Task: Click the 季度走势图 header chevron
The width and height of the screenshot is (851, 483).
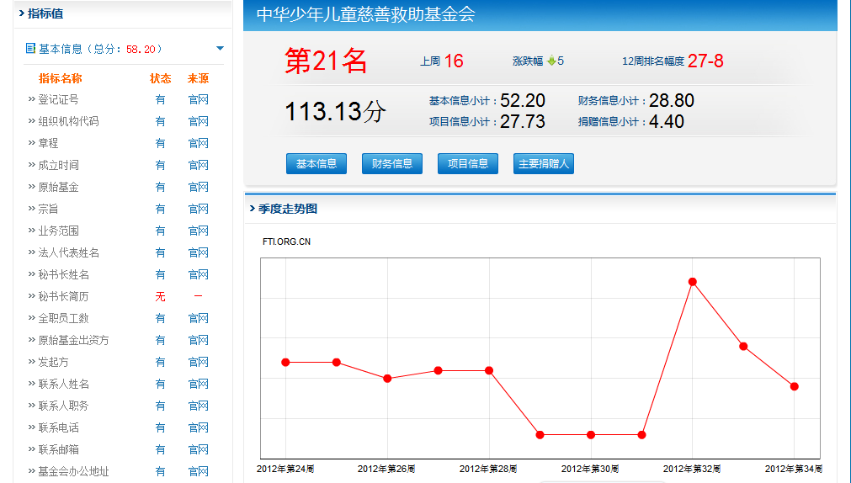Action: click(x=252, y=209)
